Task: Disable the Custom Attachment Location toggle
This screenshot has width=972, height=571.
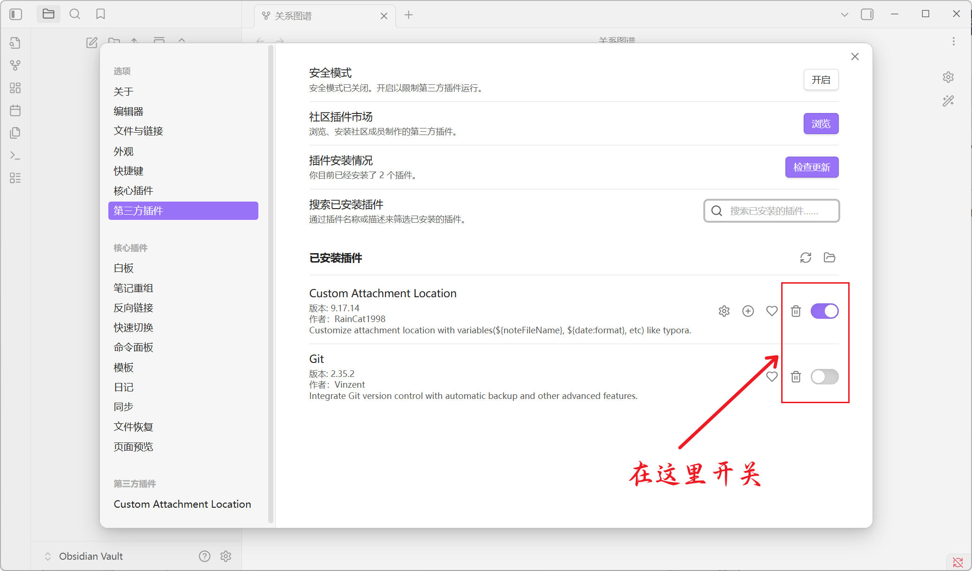Action: [x=824, y=311]
